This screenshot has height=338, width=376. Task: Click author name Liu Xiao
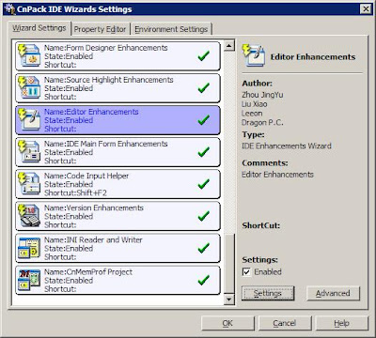255,104
